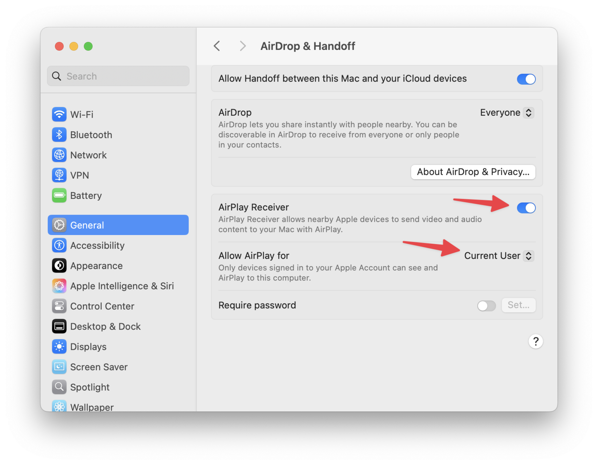This screenshot has height=465, width=598.
Task: Toggle Allow Handoff switch off
Action: tap(526, 79)
